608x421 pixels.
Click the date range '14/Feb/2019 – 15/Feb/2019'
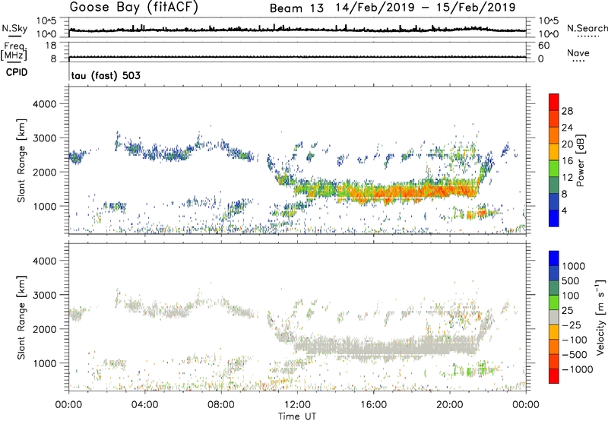click(x=426, y=8)
